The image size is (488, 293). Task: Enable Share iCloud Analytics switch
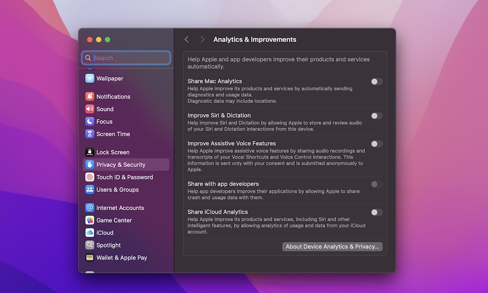point(377,212)
